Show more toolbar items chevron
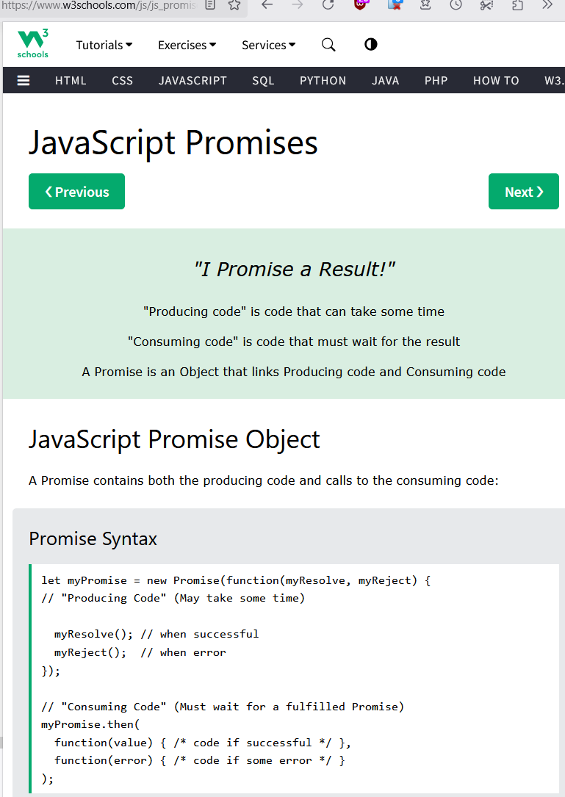Image resolution: width=565 pixels, height=797 pixels. pyautogui.click(x=547, y=5)
